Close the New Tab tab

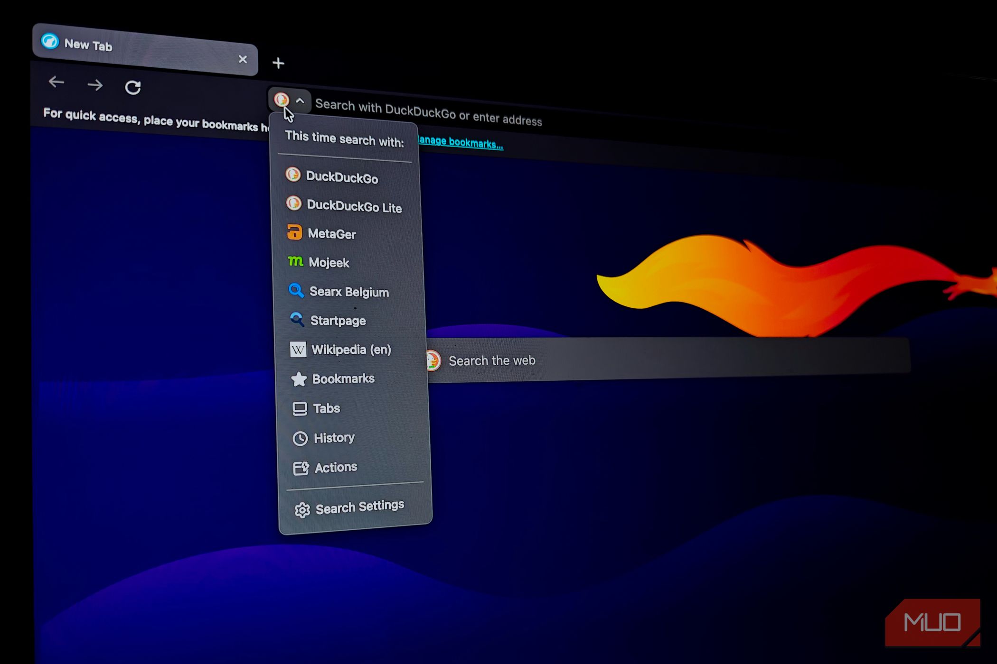[243, 59]
